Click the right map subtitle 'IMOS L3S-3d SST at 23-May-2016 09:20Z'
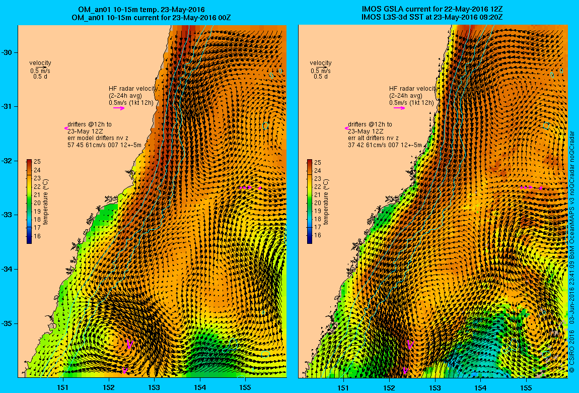Image resolution: width=579 pixels, height=393 pixels. [x=432, y=17]
